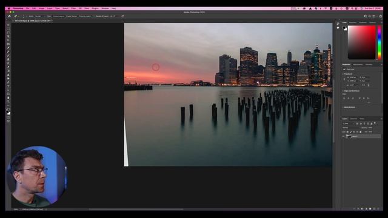Image resolution: width=388 pixels, height=218 pixels.
Task: Click the document tab title
Action: tap(33, 21)
